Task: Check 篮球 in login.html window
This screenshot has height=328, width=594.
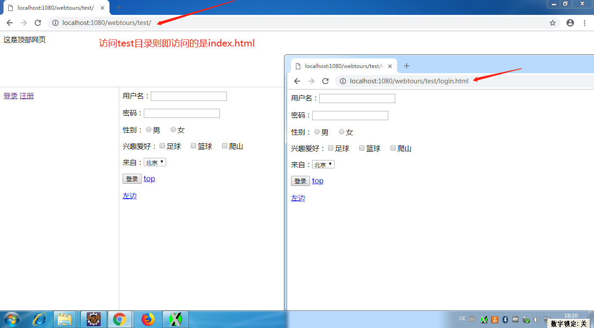Action: 362,148
